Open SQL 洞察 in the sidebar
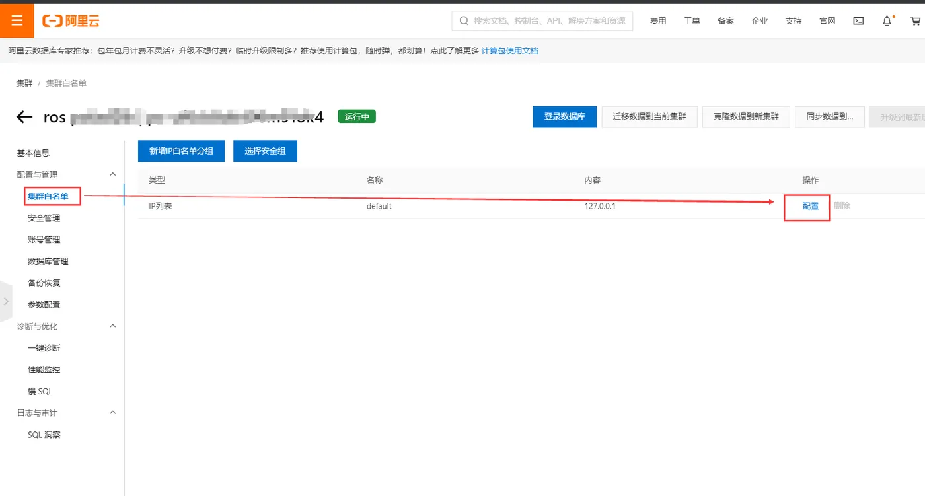This screenshot has width=925, height=496. pos(44,435)
